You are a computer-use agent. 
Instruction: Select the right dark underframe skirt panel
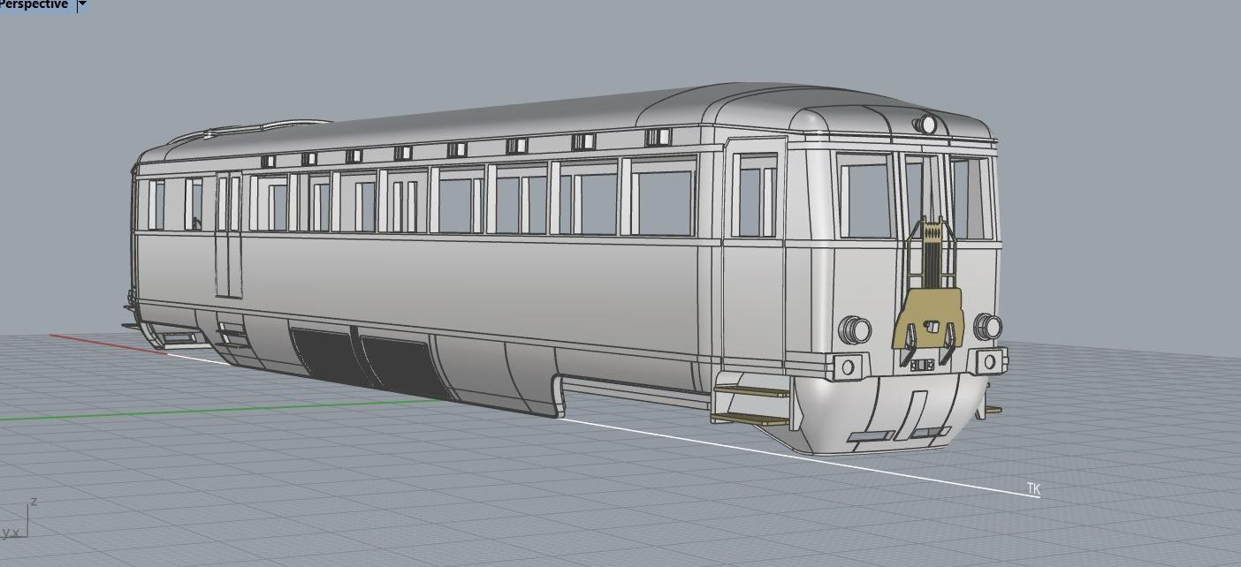[398, 364]
